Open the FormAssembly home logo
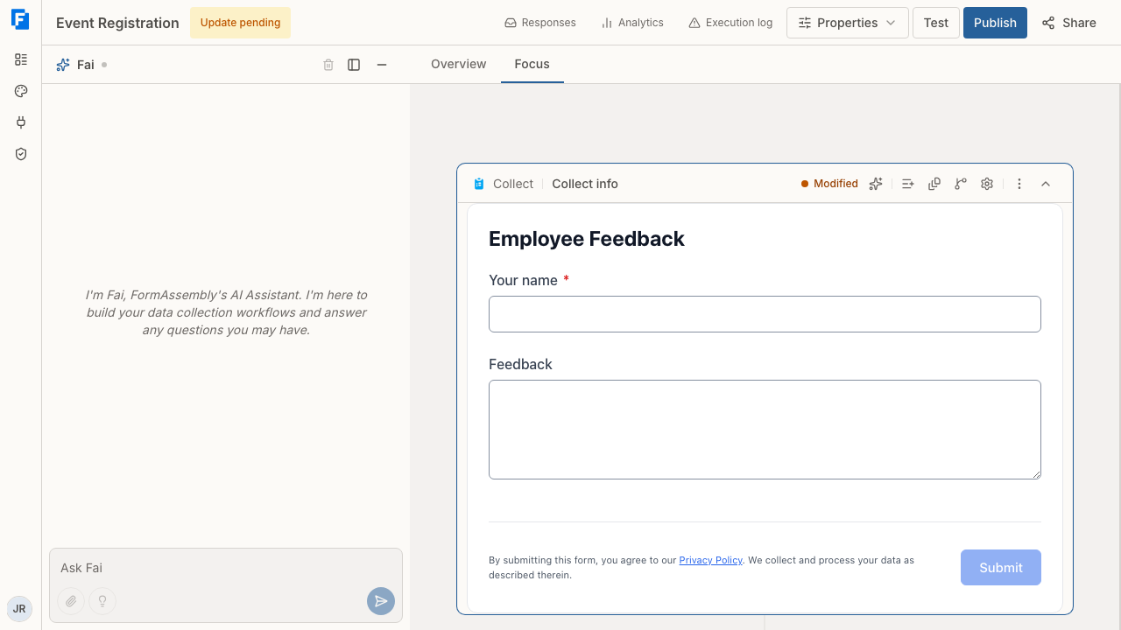 pyautogui.click(x=20, y=20)
